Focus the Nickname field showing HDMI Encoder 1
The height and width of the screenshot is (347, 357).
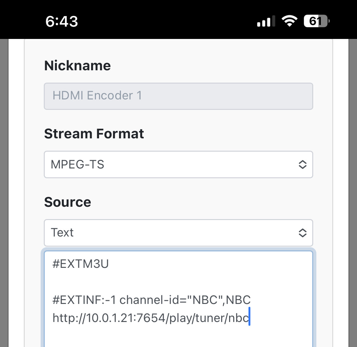click(x=178, y=96)
